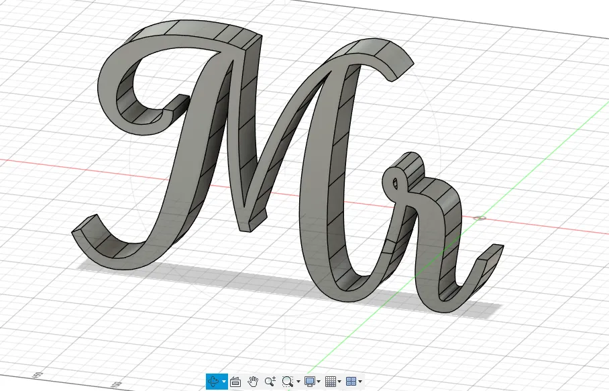Expand the Viewports dropdown arrow
Screen dimensions: 609x391
pos(360,382)
